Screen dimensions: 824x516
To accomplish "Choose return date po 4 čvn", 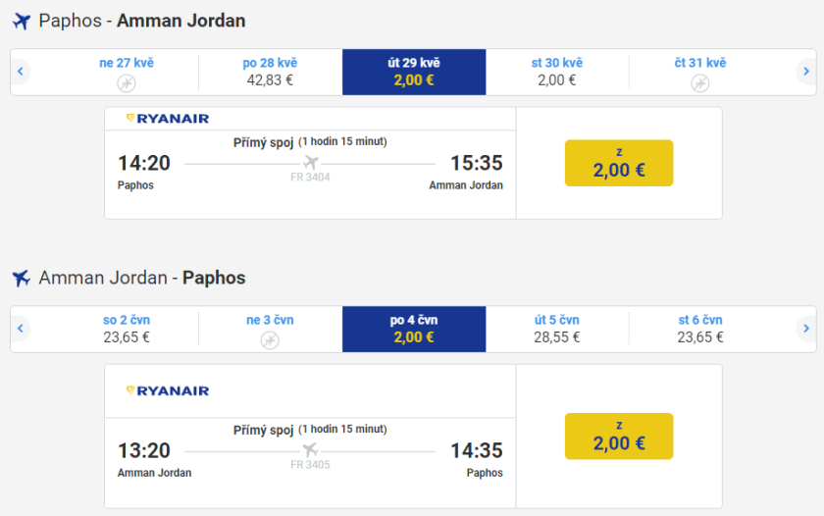I will coord(414,329).
